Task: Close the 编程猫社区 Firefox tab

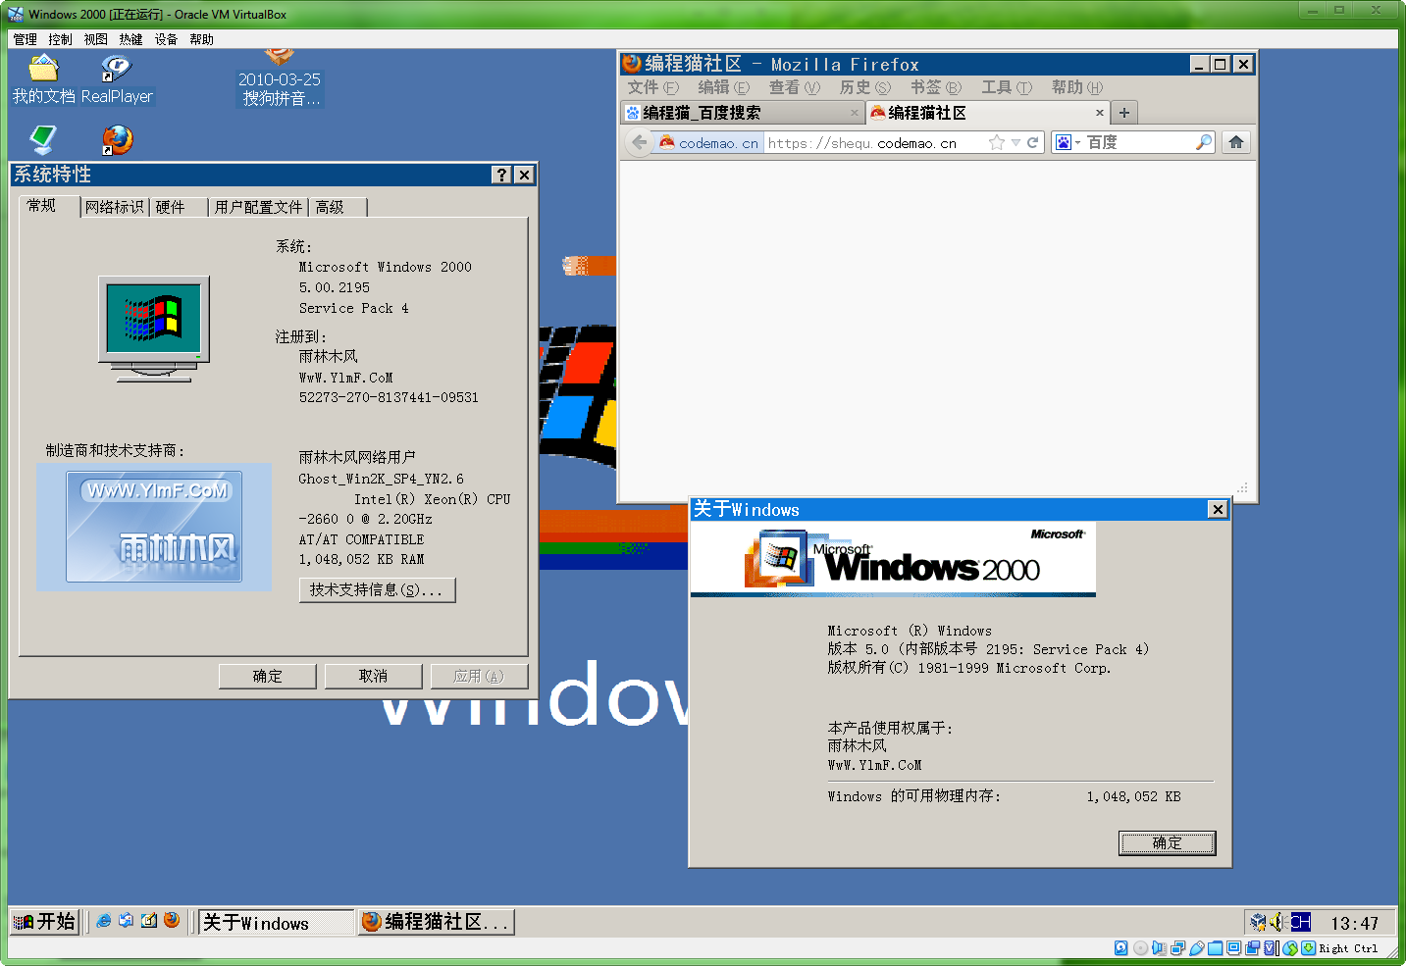Action: coord(1100,113)
